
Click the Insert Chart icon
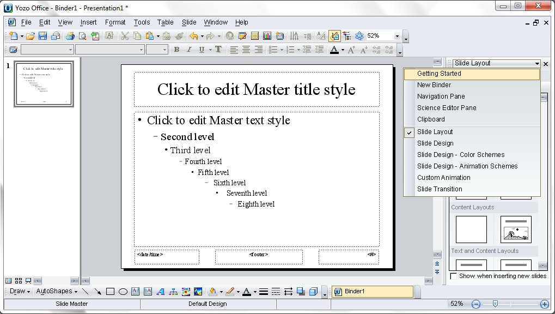click(267, 36)
